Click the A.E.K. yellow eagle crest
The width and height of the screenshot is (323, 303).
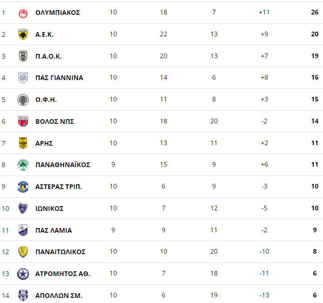(x=23, y=34)
